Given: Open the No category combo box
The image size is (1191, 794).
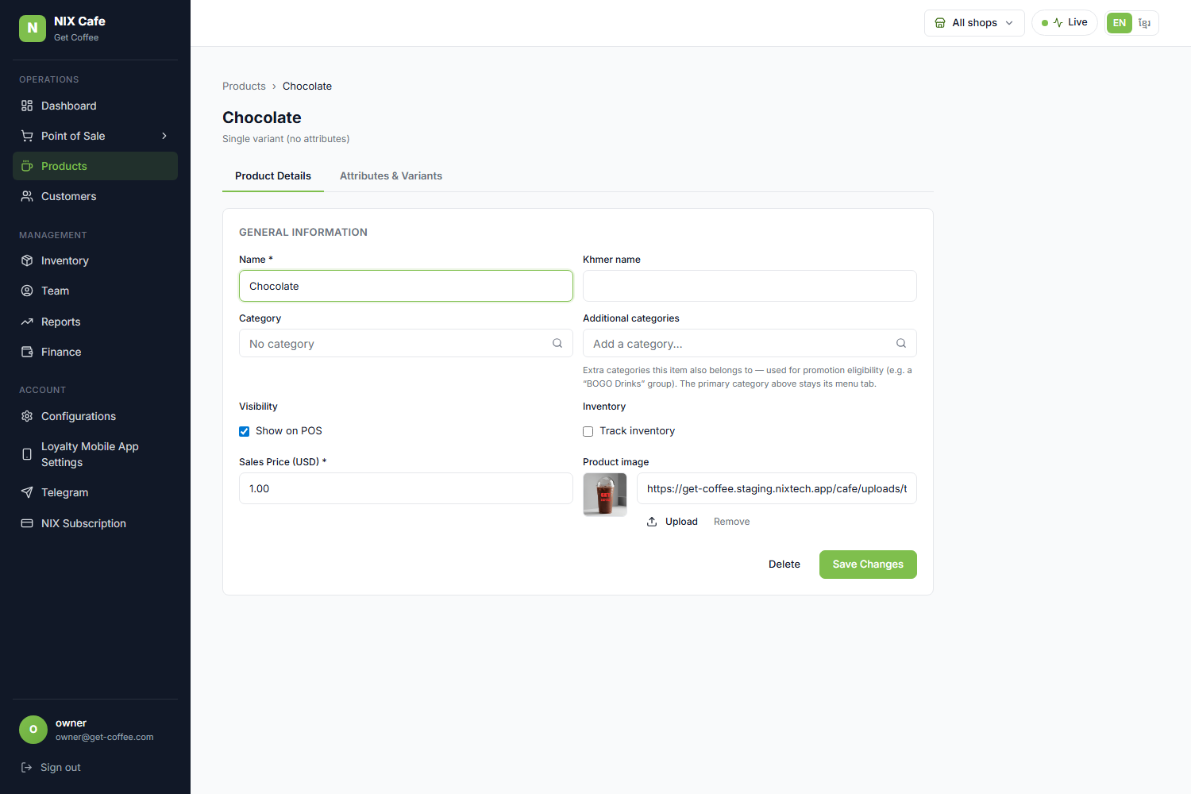Looking at the screenshot, I should [406, 343].
